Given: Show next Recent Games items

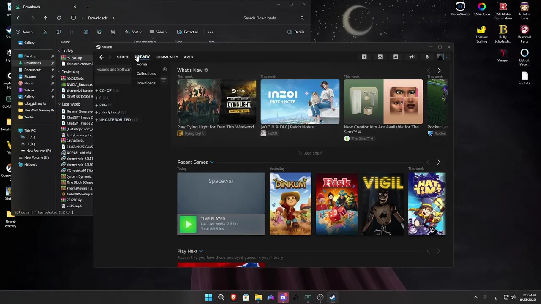Looking at the screenshot, I should pyautogui.click(x=439, y=162).
